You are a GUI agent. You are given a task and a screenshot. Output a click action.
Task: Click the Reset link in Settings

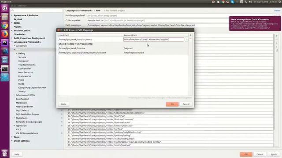click(277, 11)
